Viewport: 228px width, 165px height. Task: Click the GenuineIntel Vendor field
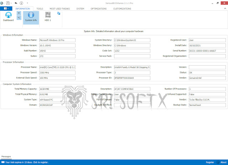click(207, 78)
